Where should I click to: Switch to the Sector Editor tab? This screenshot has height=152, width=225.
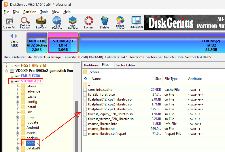125,65
